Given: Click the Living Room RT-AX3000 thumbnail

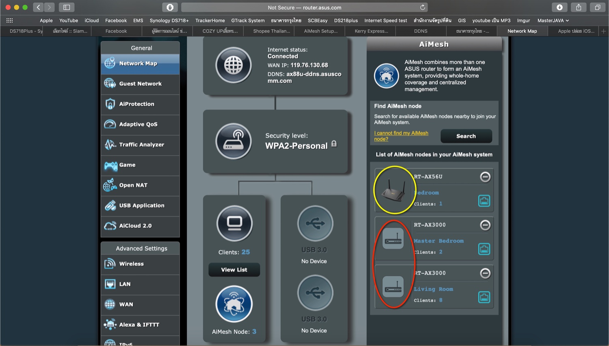Looking at the screenshot, I should click(393, 287).
